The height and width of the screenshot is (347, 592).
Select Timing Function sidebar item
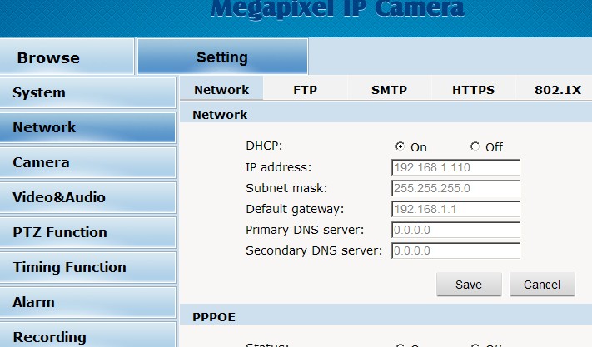87,267
